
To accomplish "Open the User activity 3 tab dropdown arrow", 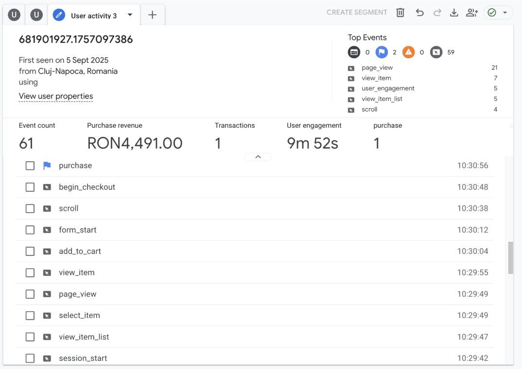I will point(130,15).
